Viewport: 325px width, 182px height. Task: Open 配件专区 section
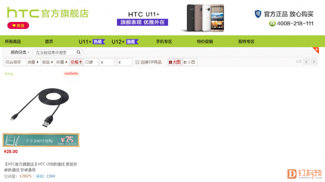[246, 41]
